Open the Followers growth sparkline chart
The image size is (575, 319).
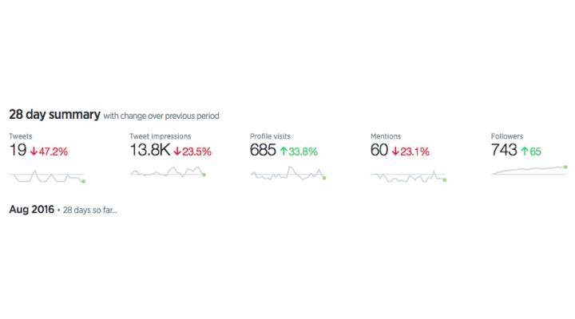tap(528, 171)
